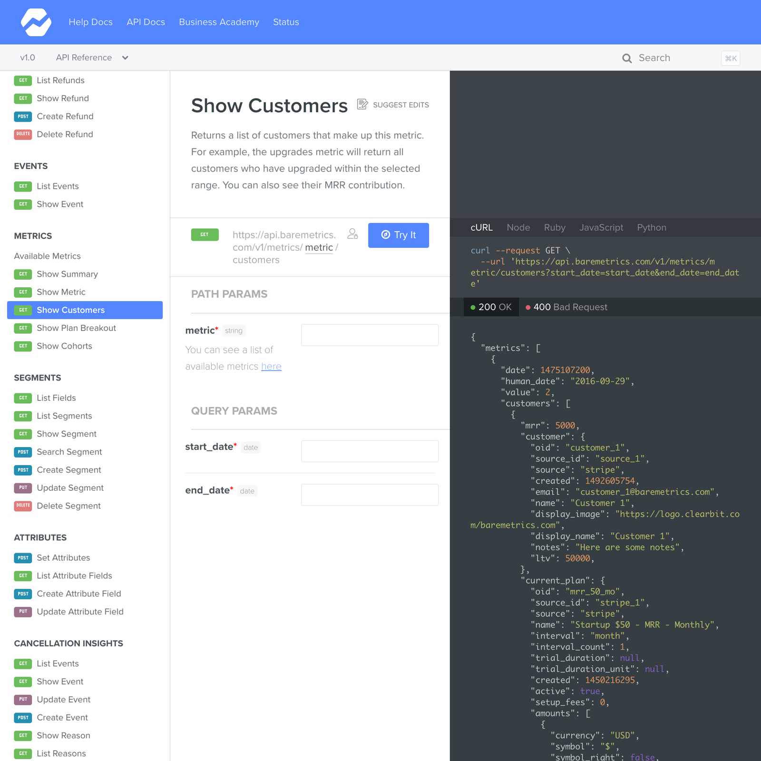Switch to the Node code tab
The width and height of the screenshot is (761, 761).
click(518, 227)
